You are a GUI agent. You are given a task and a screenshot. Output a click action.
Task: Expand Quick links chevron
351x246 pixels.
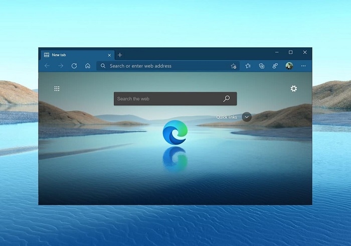pyautogui.click(x=247, y=117)
